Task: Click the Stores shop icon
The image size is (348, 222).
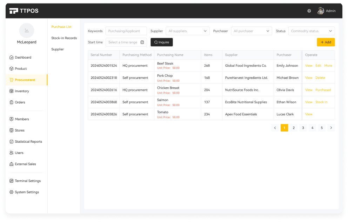Action: click(x=11, y=130)
